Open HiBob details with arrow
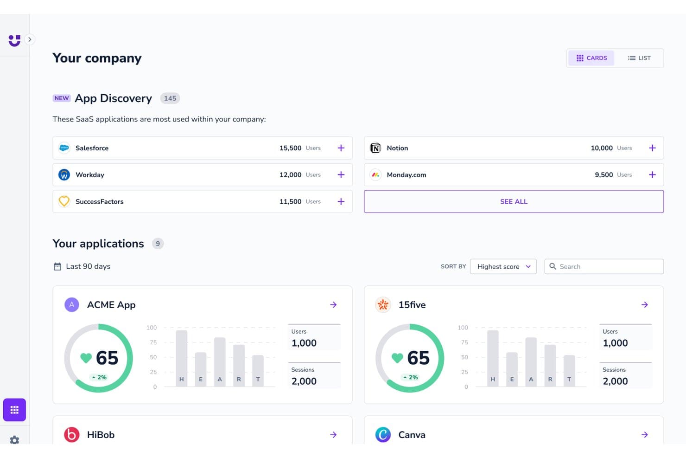This screenshot has width=686, height=458. coord(333,435)
